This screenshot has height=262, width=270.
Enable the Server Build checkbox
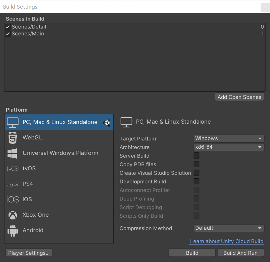[196, 156]
